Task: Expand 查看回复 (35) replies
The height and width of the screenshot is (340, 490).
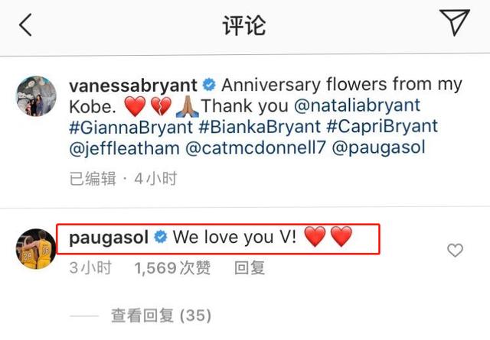Action: click(x=162, y=316)
